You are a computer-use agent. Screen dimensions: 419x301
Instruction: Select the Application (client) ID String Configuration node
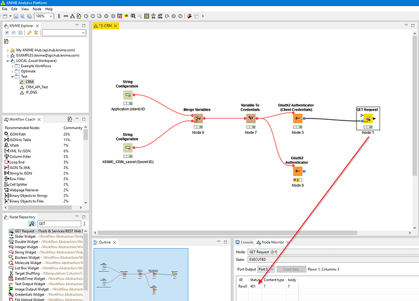[128, 95]
